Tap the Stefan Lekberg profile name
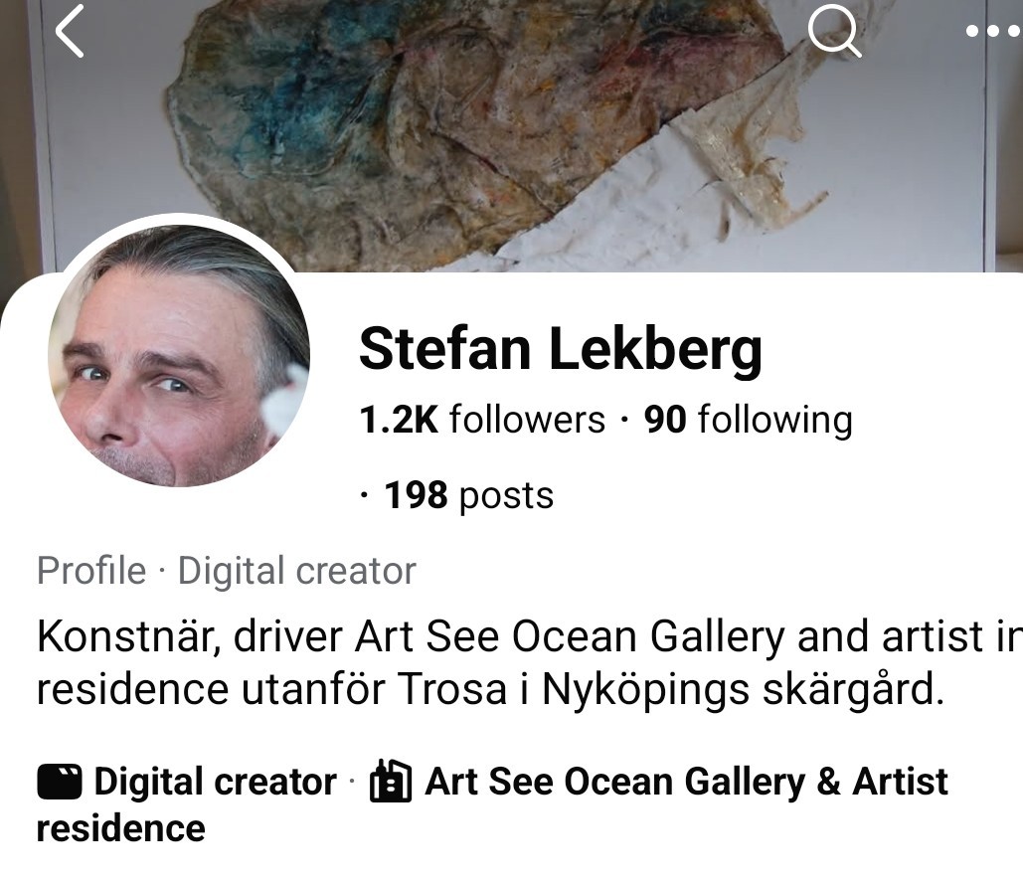1023x887 pixels. [561, 348]
